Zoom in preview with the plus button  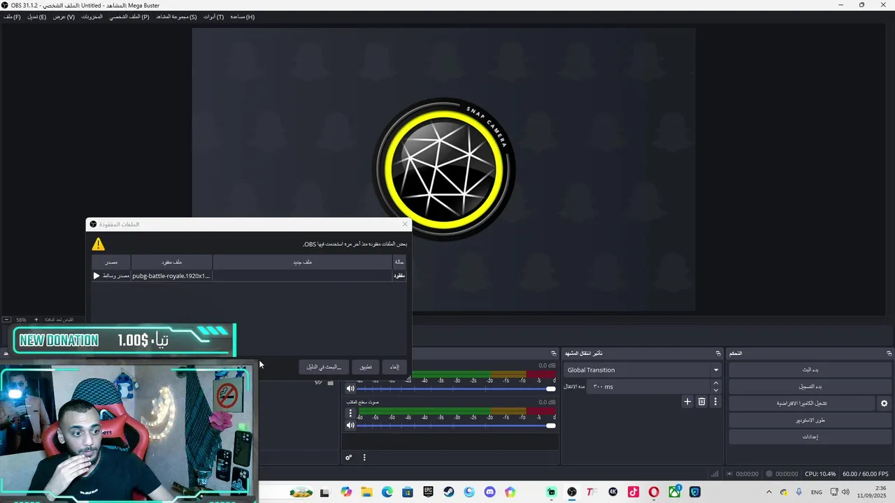pos(36,320)
